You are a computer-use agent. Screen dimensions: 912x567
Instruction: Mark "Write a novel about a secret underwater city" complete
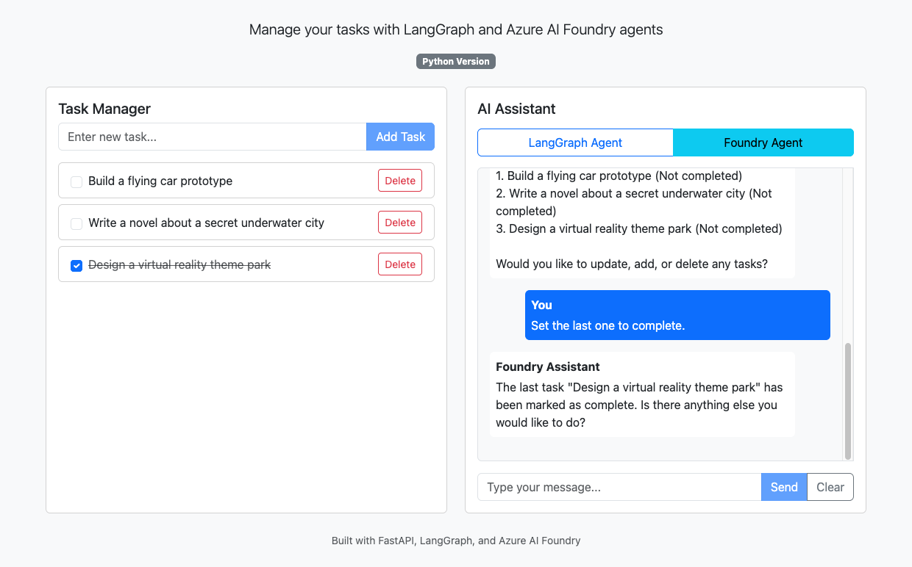click(x=76, y=223)
